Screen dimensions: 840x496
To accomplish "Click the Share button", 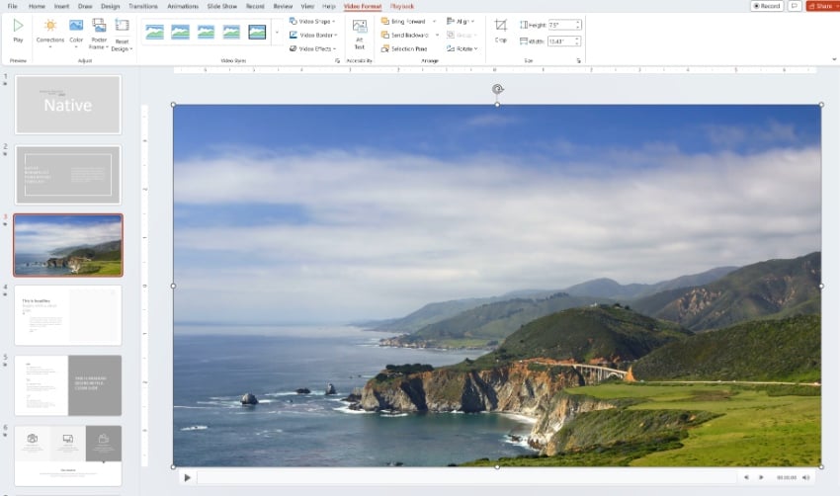I will click(x=820, y=6).
